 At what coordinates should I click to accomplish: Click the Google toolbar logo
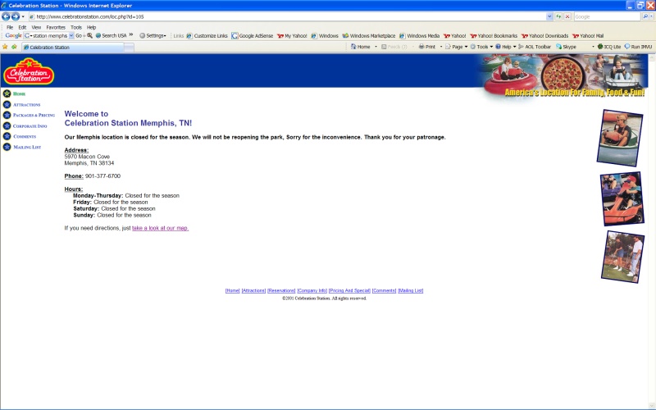click(13, 35)
